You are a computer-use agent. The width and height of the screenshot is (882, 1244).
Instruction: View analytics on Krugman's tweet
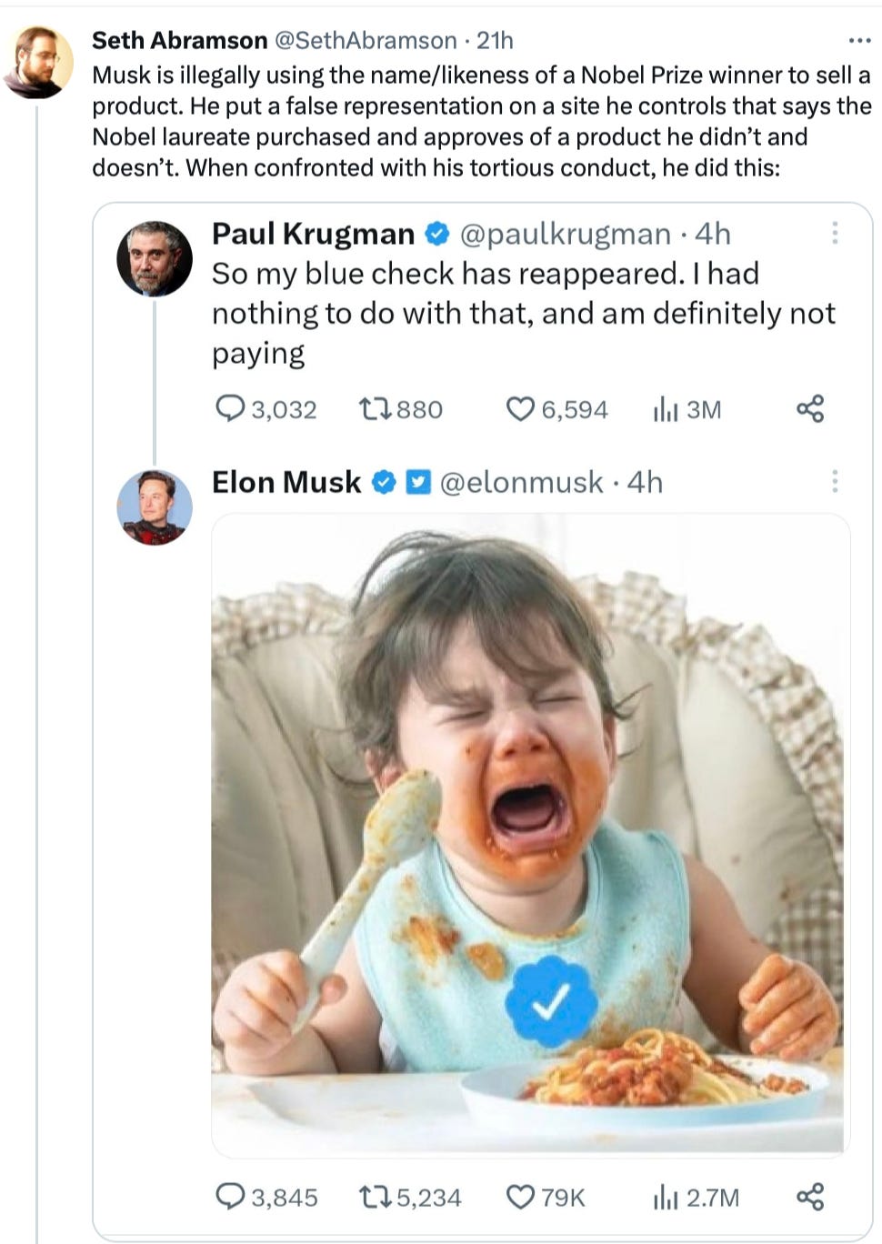click(x=666, y=409)
